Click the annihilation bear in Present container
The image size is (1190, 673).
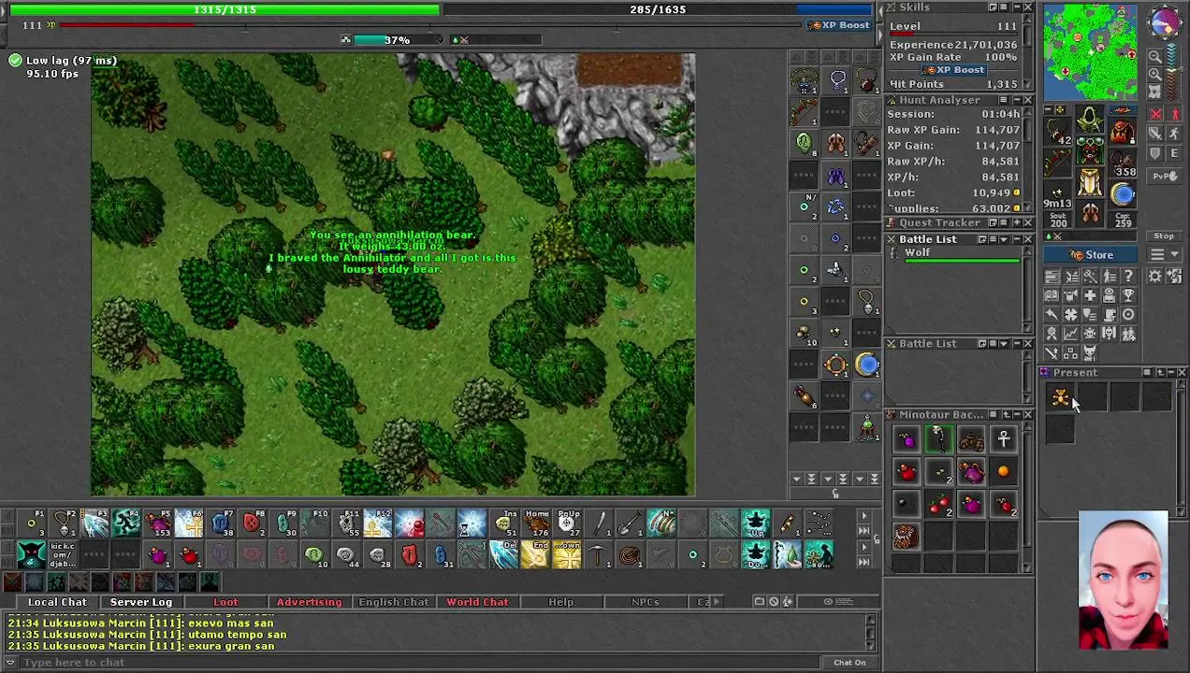(1060, 398)
